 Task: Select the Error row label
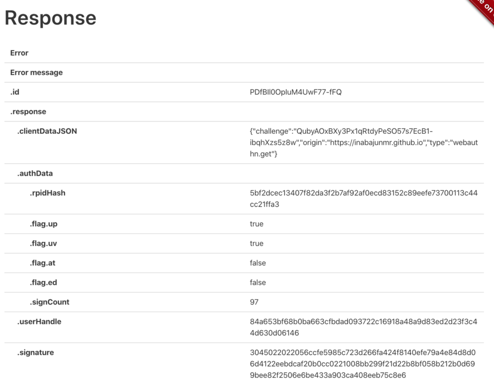[19, 53]
